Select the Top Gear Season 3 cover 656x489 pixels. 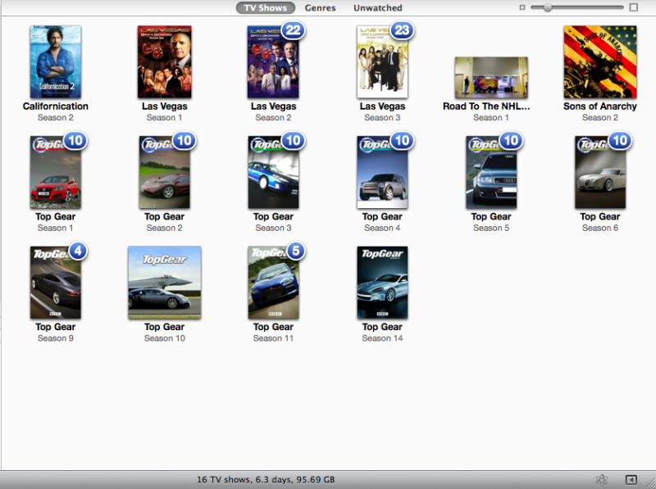click(x=273, y=172)
